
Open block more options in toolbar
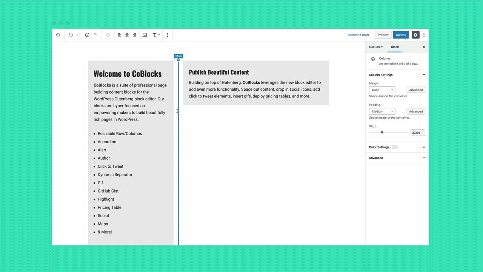click(x=168, y=35)
